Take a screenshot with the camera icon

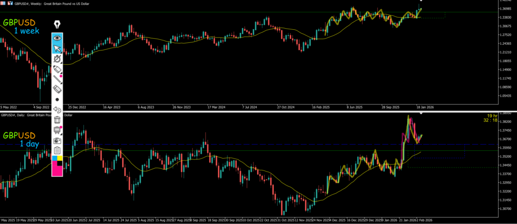pos(58,140)
